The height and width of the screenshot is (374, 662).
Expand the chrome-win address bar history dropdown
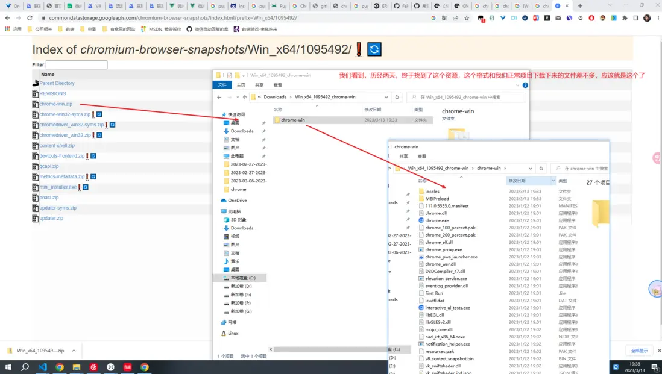pyautogui.click(x=531, y=168)
